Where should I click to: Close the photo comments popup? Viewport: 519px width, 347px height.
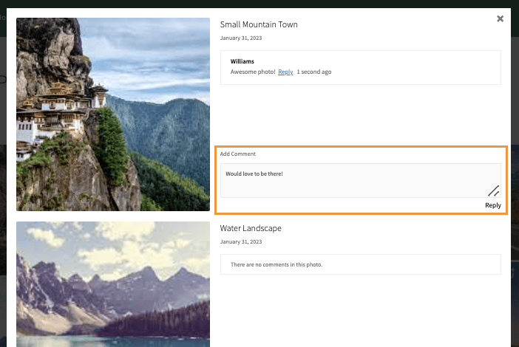[x=500, y=19]
